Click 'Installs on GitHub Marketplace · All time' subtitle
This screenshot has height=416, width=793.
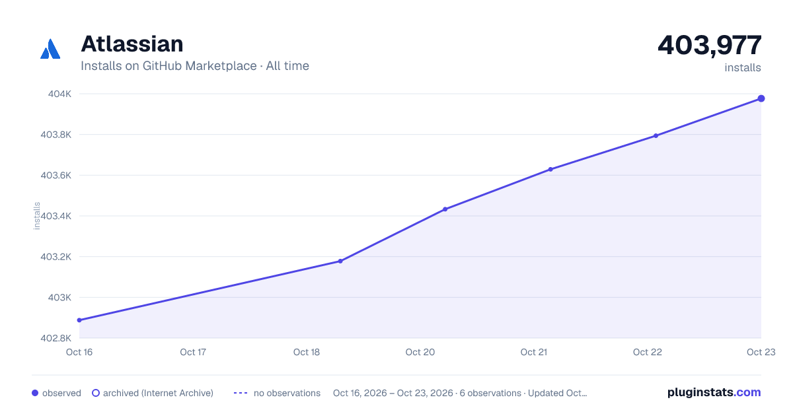[195, 66]
